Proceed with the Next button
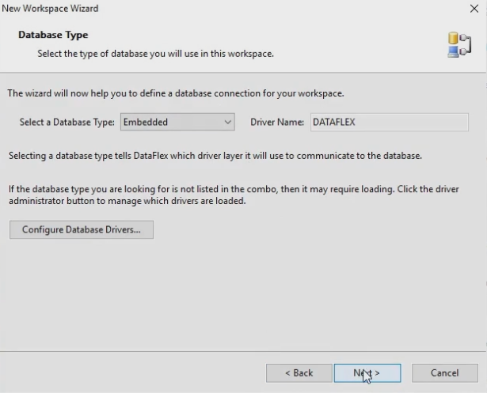Image resolution: width=487 pixels, height=393 pixels. click(367, 372)
